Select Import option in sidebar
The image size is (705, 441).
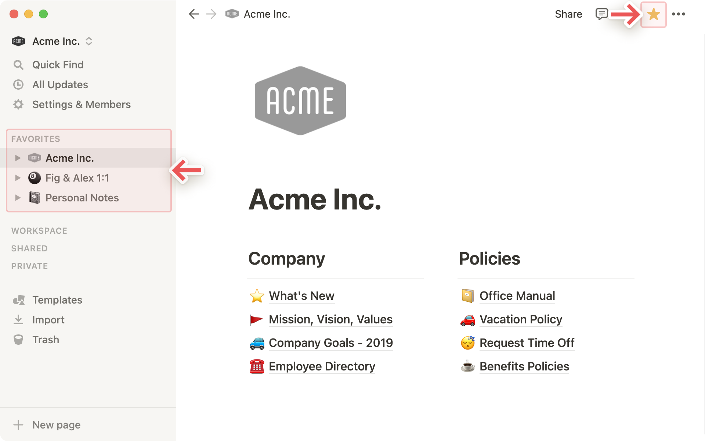click(49, 320)
